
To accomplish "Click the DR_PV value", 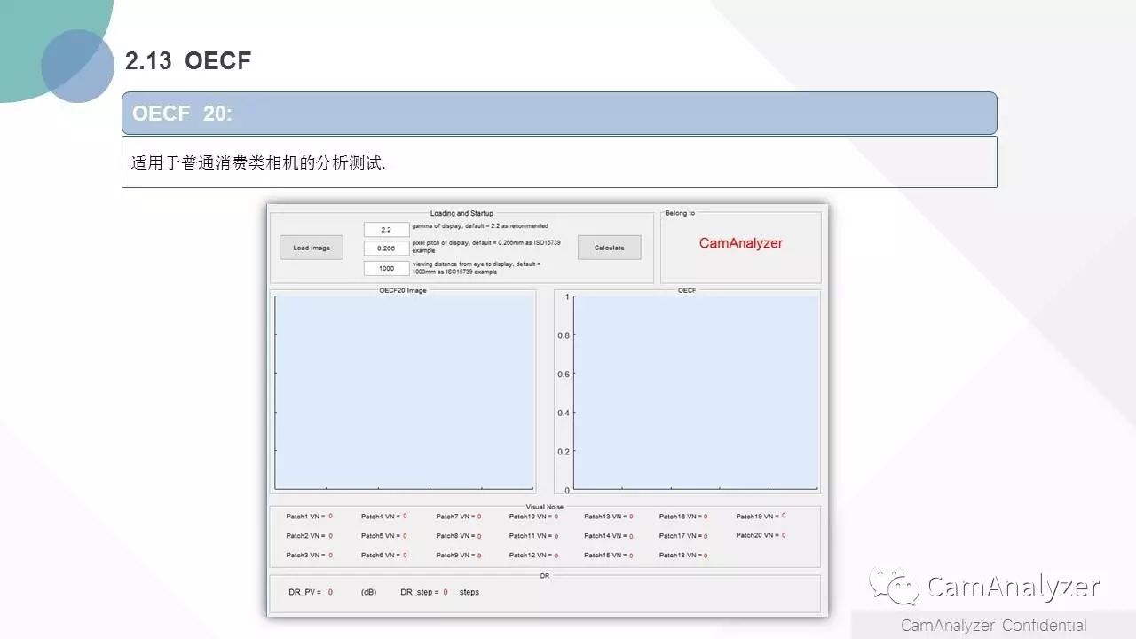I will click(330, 592).
